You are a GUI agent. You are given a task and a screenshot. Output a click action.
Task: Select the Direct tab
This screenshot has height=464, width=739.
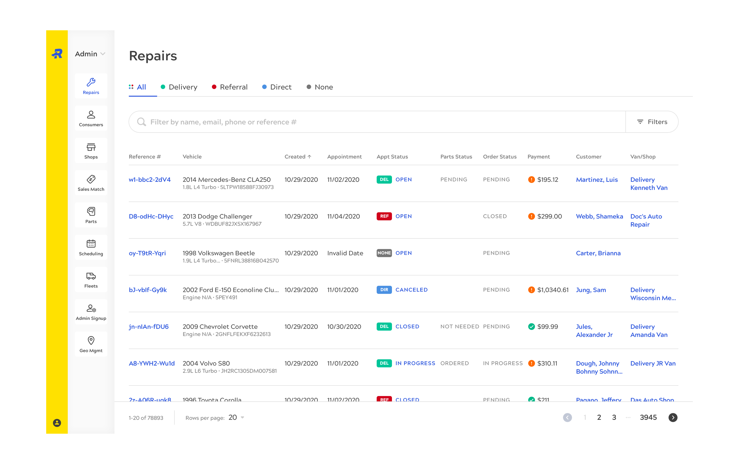[277, 87]
